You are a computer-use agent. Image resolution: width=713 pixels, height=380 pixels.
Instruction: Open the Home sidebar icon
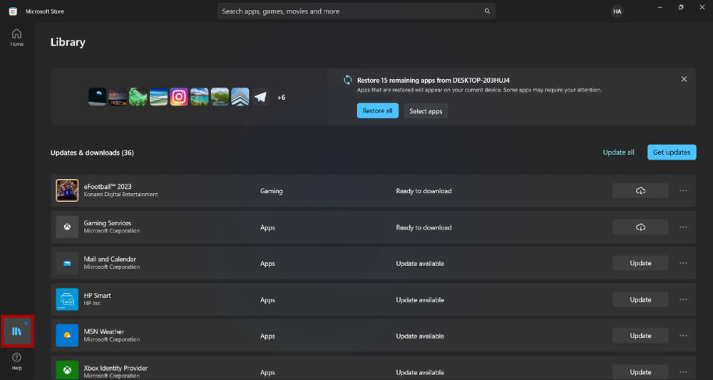click(17, 37)
